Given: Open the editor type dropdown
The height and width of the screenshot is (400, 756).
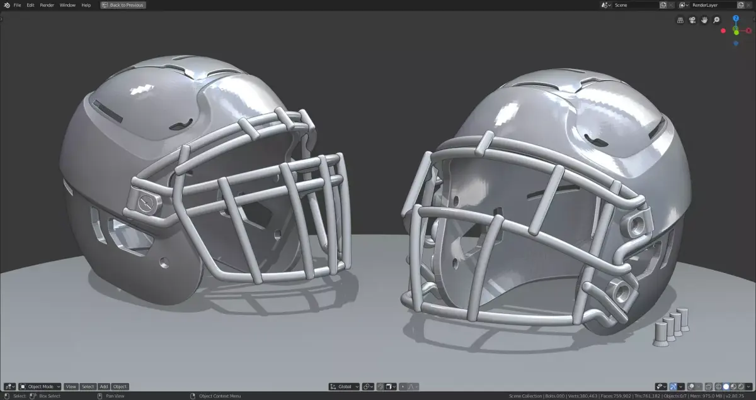Looking at the screenshot, I should (x=10, y=387).
